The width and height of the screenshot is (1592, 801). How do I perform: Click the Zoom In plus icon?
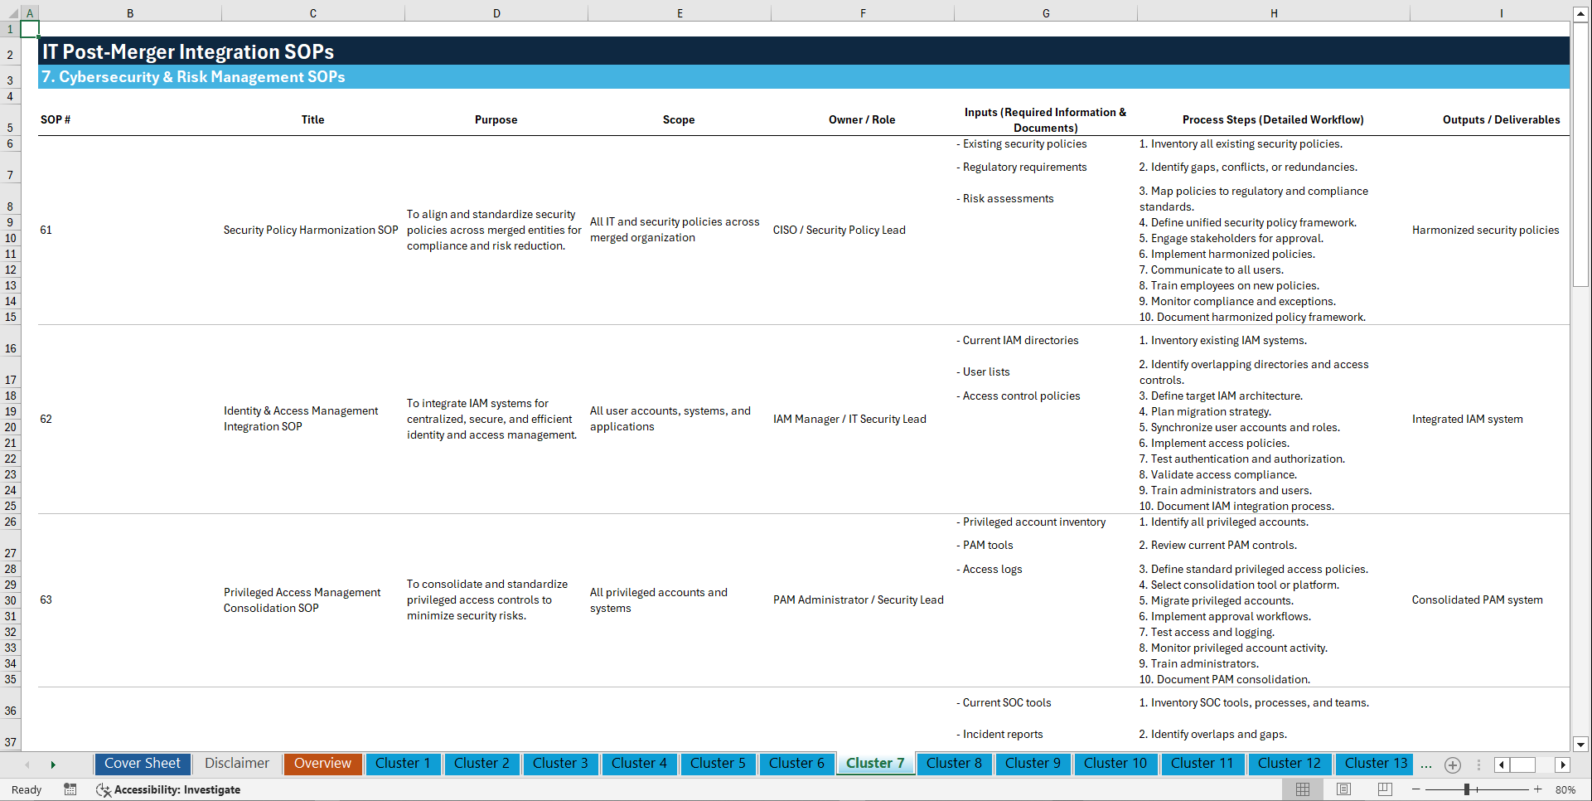[x=1539, y=789]
